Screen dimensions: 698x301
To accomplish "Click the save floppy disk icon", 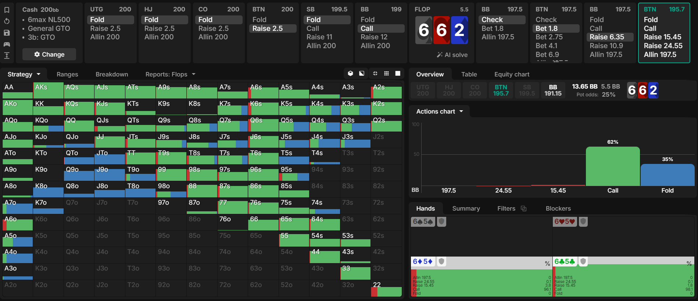I will (x=7, y=33).
